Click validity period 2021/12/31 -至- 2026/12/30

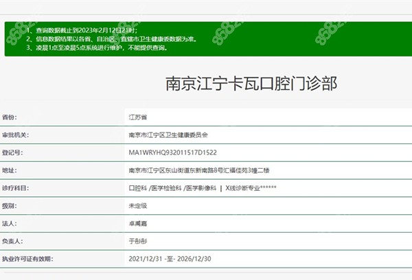170,259
